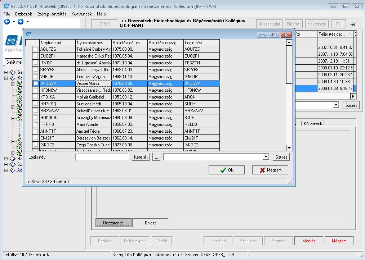Click the dialog list scroll-down arrow
Screen dimensions: 365x260
click(289, 148)
